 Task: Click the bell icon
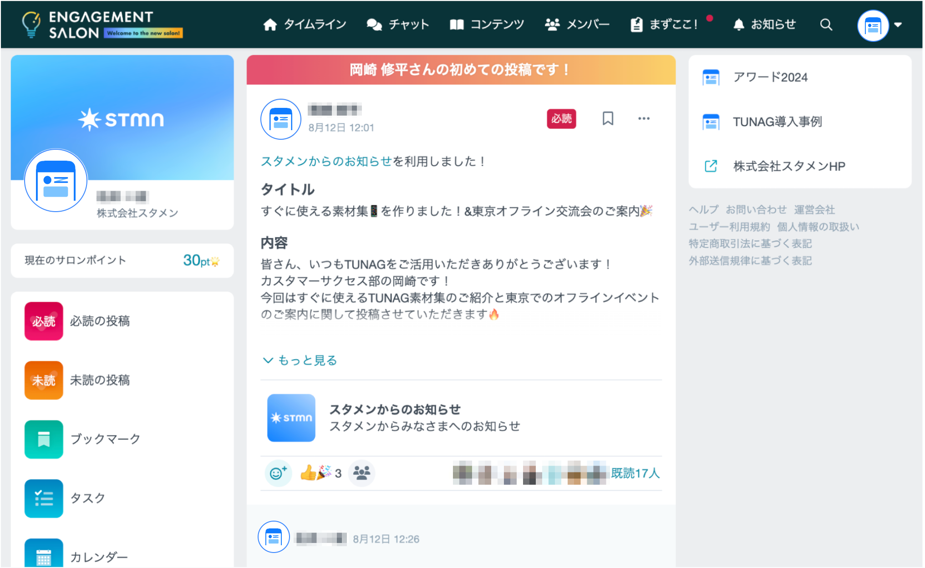pos(739,25)
